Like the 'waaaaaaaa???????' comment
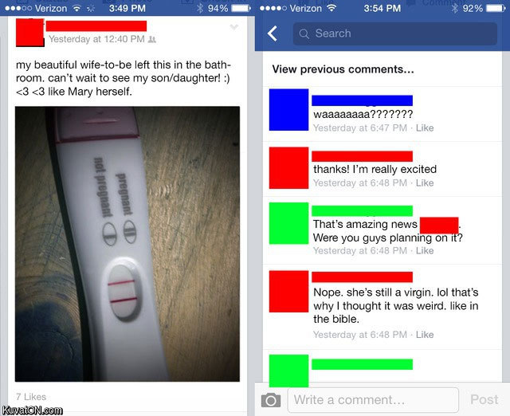510x416 pixels. [x=425, y=128]
